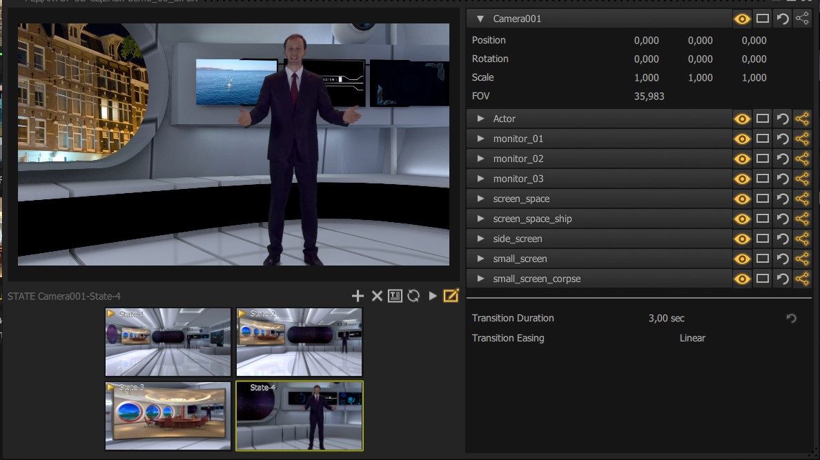Image resolution: width=820 pixels, height=460 pixels.
Task: Click monitor_01 rectangle frame icon
Action: coord(763,139)
